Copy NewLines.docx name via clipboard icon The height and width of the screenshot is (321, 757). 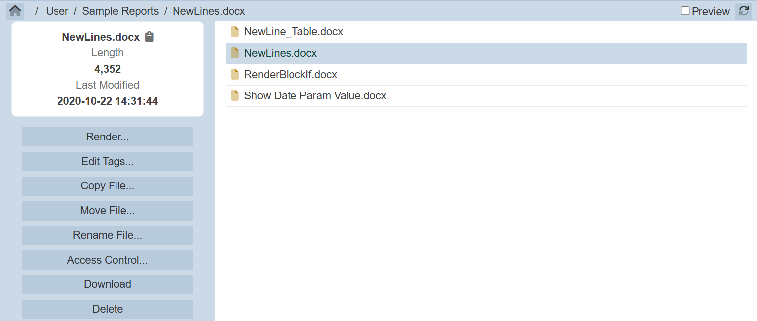150,37
